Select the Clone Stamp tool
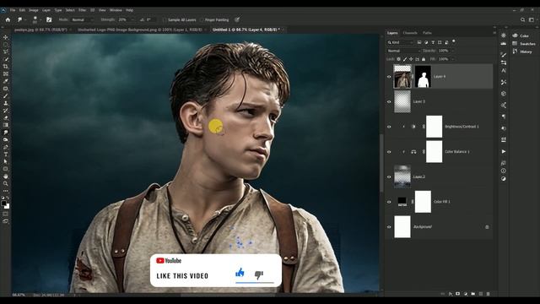540x304 pixels. coord(6,103)
